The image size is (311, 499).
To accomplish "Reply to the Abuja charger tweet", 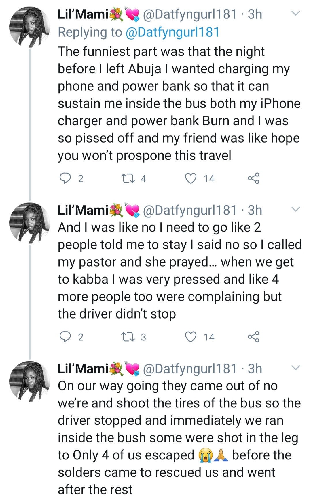I will 65,178.
